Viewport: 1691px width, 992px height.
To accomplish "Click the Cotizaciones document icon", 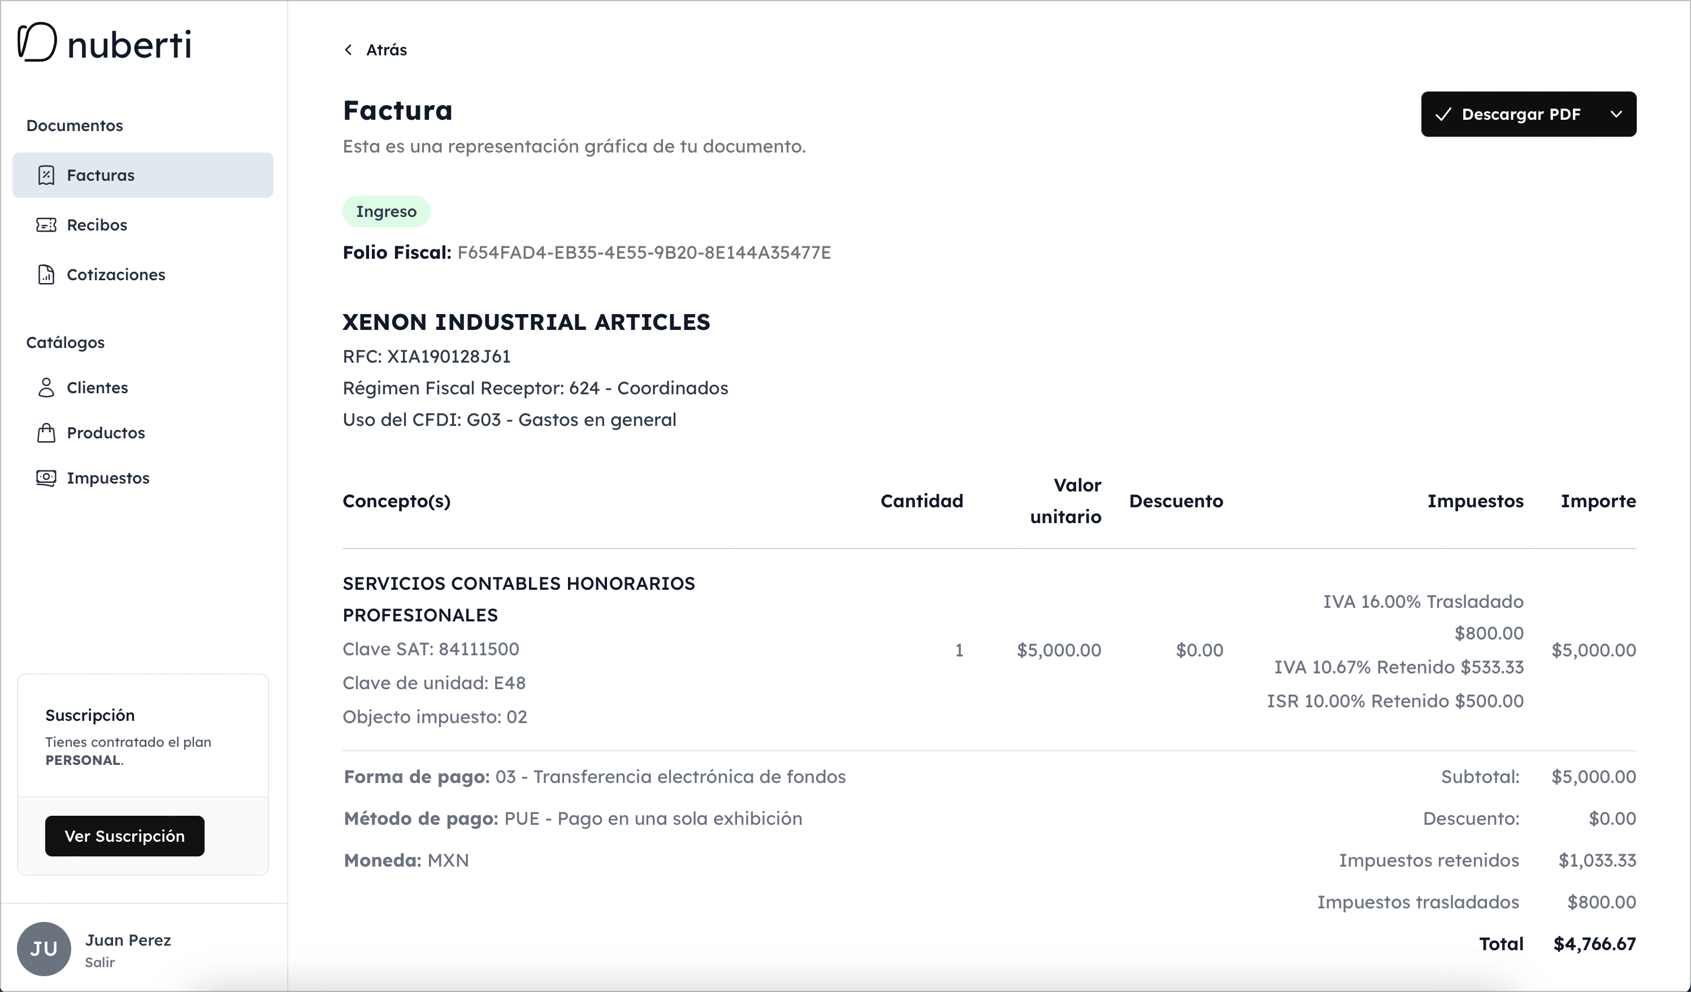I will click(46, 275).
